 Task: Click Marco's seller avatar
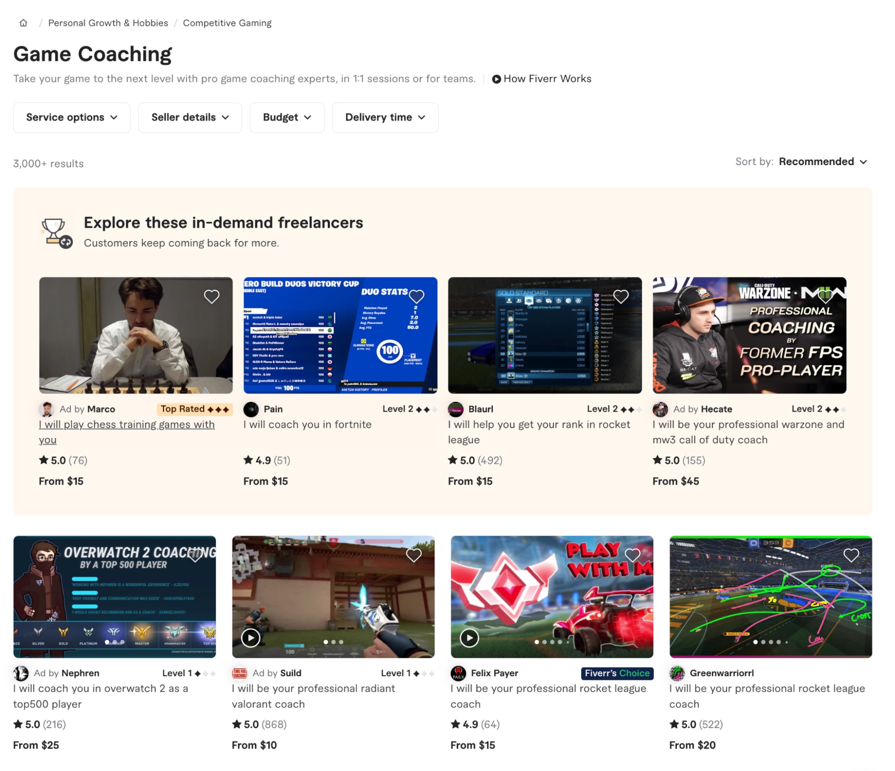47,409
